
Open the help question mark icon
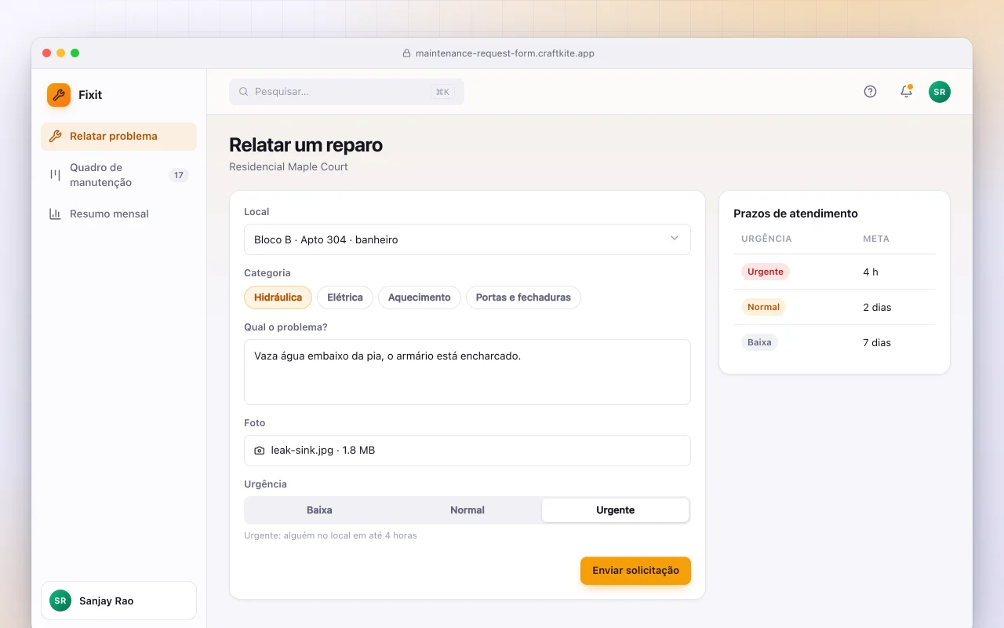click(x=870, y=92)
